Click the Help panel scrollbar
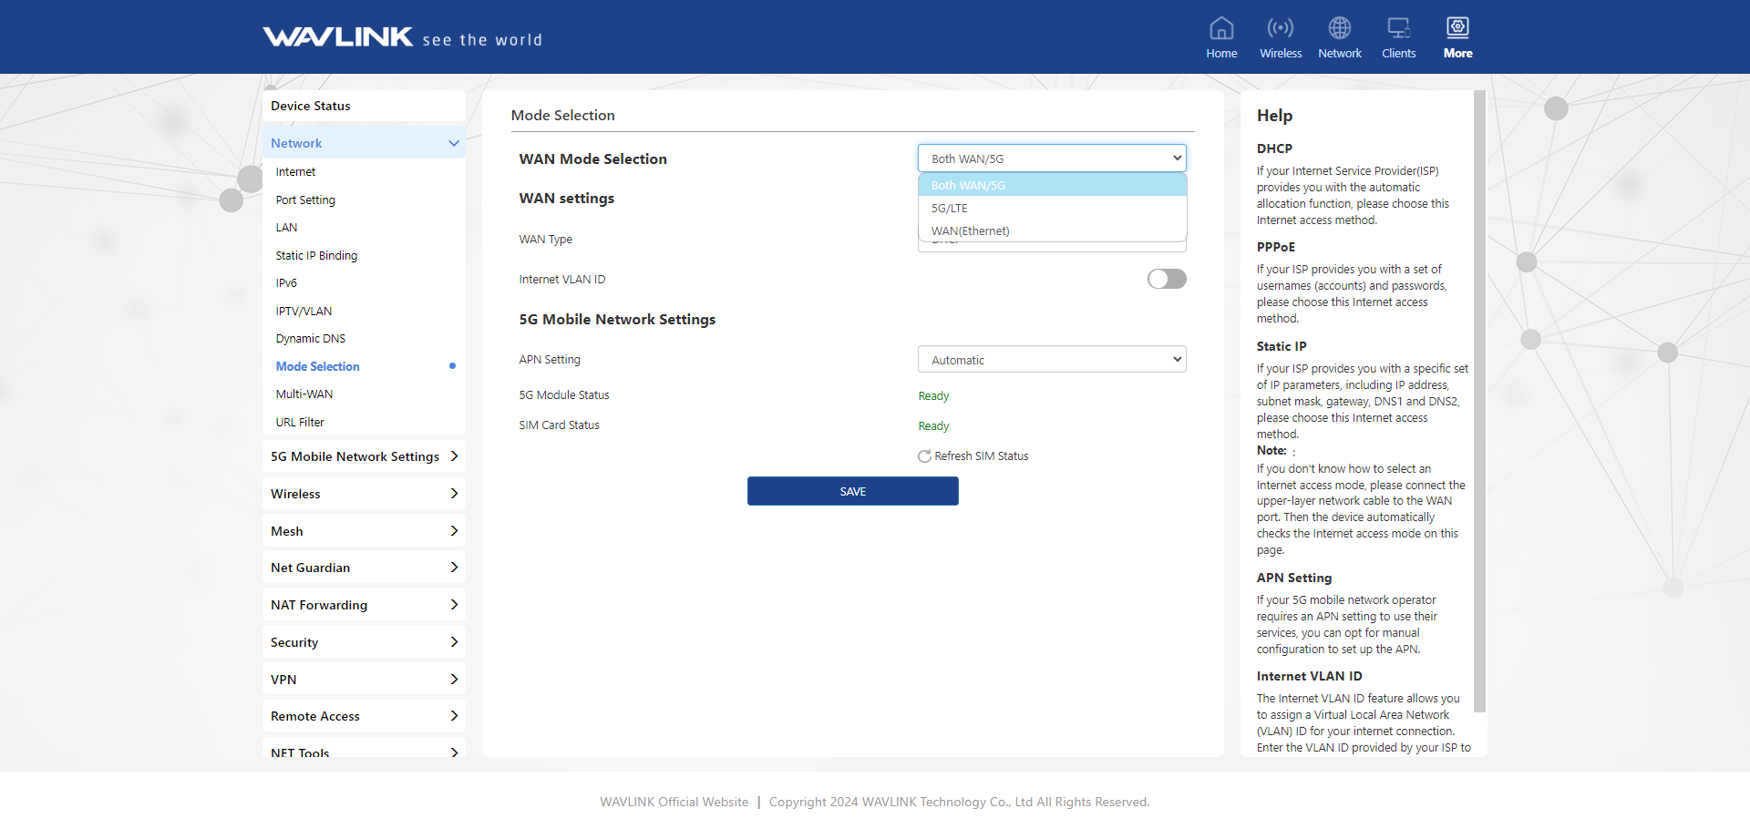Viewport: 1750px width, 829px height. (x=1479, y=401)
